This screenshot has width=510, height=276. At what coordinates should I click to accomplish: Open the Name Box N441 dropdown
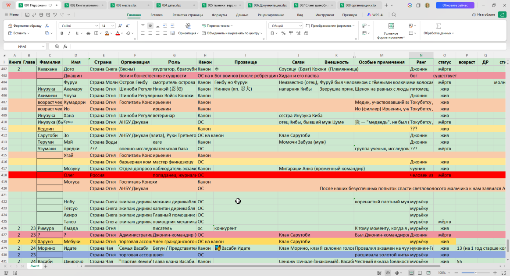click(43, 46)
